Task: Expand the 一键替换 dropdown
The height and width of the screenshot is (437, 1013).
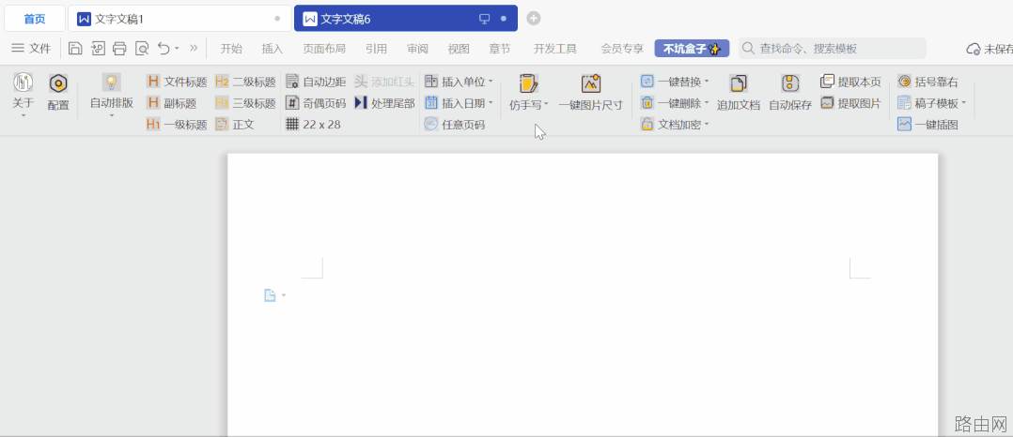Action: click(x=706, y=82)
